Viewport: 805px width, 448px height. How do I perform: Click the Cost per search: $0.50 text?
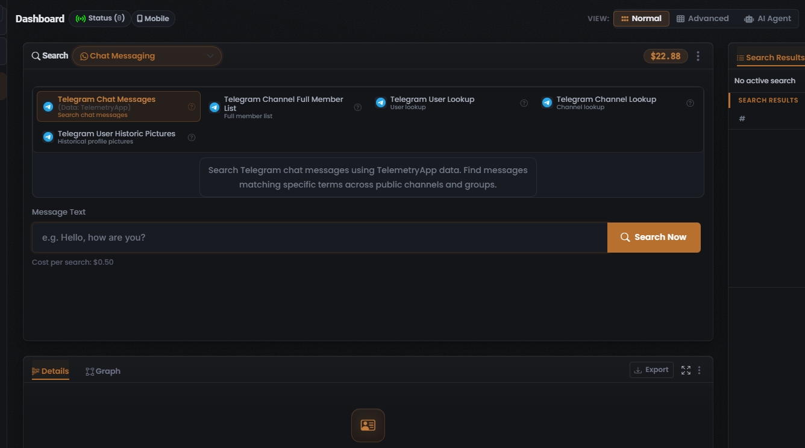point(73,262)
